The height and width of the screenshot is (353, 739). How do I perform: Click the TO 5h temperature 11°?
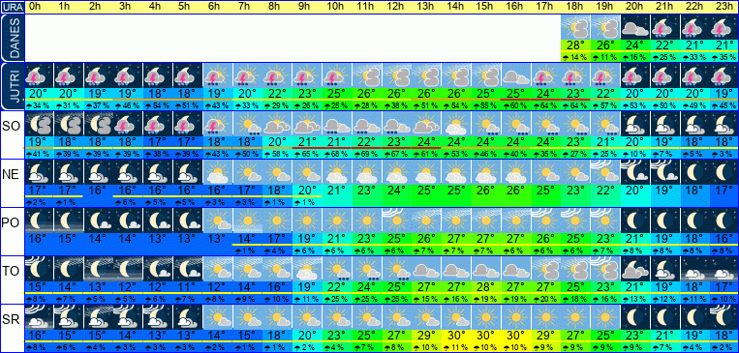(188, 286)
